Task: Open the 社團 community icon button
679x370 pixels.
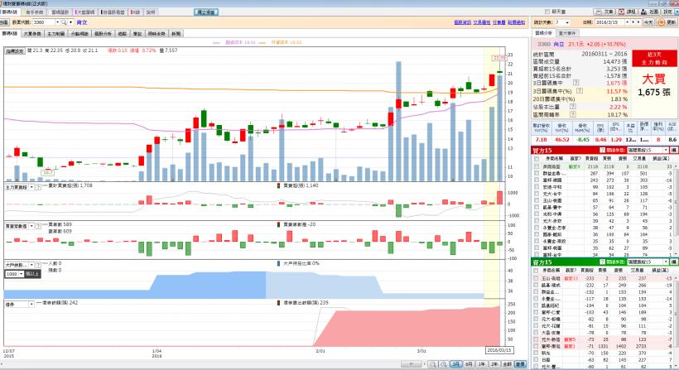Action: coord(649,12)
